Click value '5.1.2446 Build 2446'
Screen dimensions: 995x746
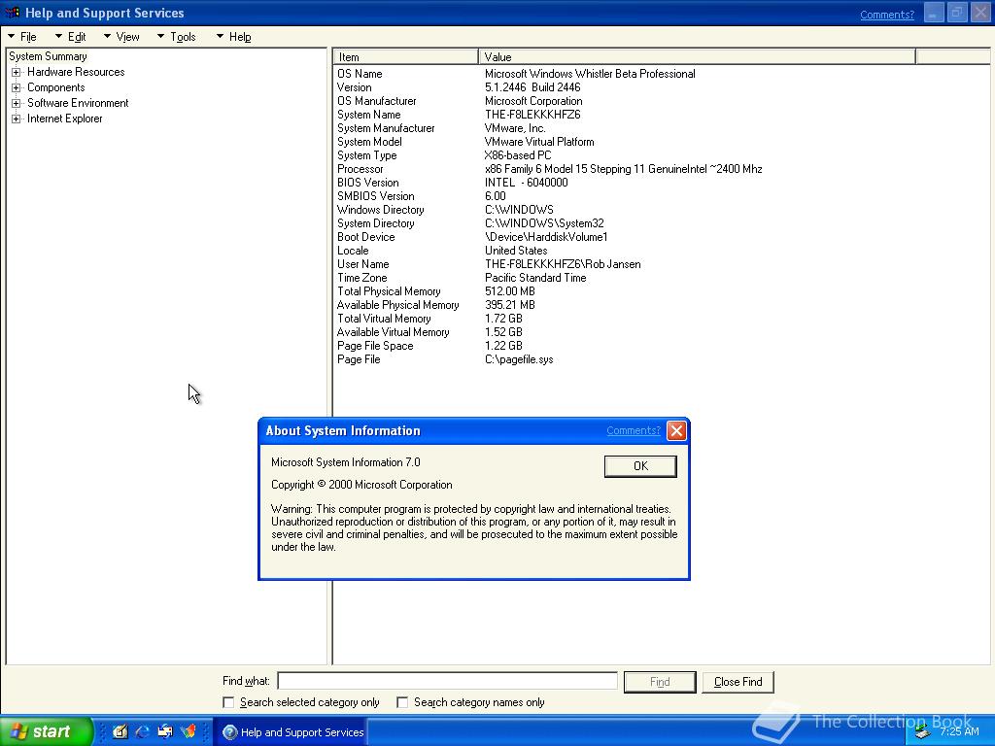point(532,87)
